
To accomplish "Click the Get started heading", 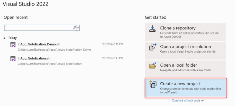I will (156, 17).
